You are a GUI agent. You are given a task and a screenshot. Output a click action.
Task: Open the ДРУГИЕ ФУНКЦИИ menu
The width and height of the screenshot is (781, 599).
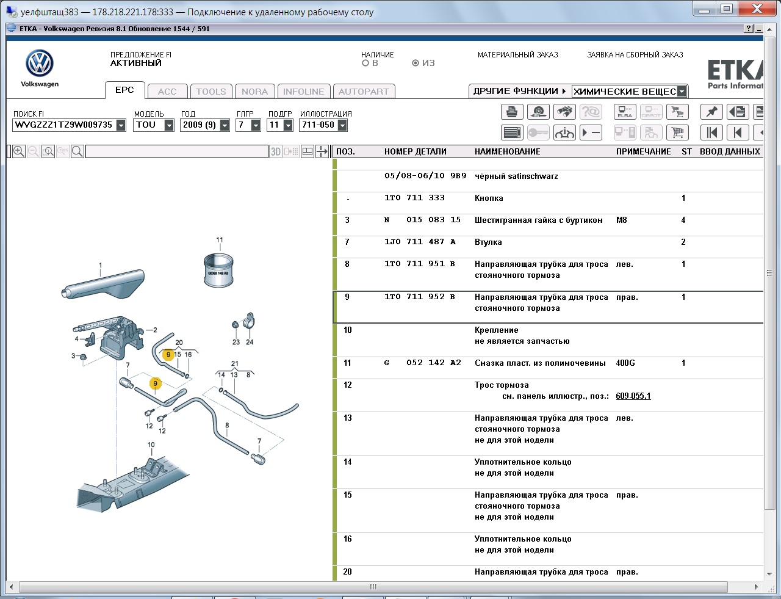[519, 91]
